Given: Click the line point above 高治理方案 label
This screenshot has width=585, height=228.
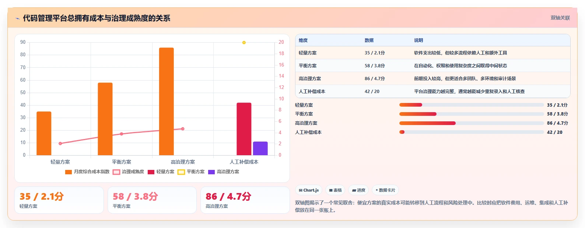Looking at the screenshot, I should pyautogui.click(x=183, y=129).
